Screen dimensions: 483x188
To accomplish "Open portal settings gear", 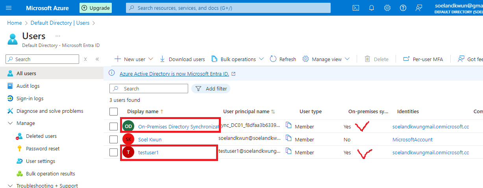I will point(387,8).
